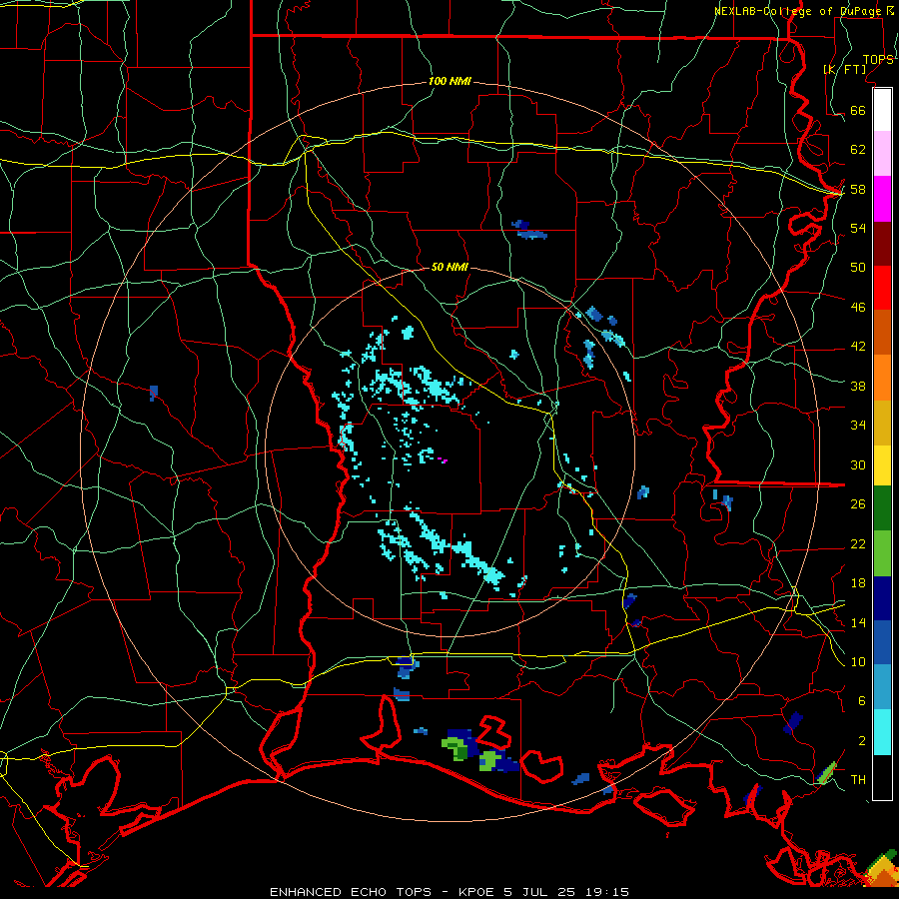Click the golden-yellow legend band beside 34

point(882,423)
